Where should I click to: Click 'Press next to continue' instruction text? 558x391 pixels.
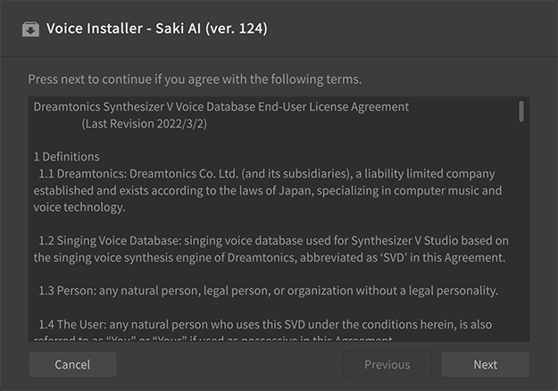tap(195, 79)
